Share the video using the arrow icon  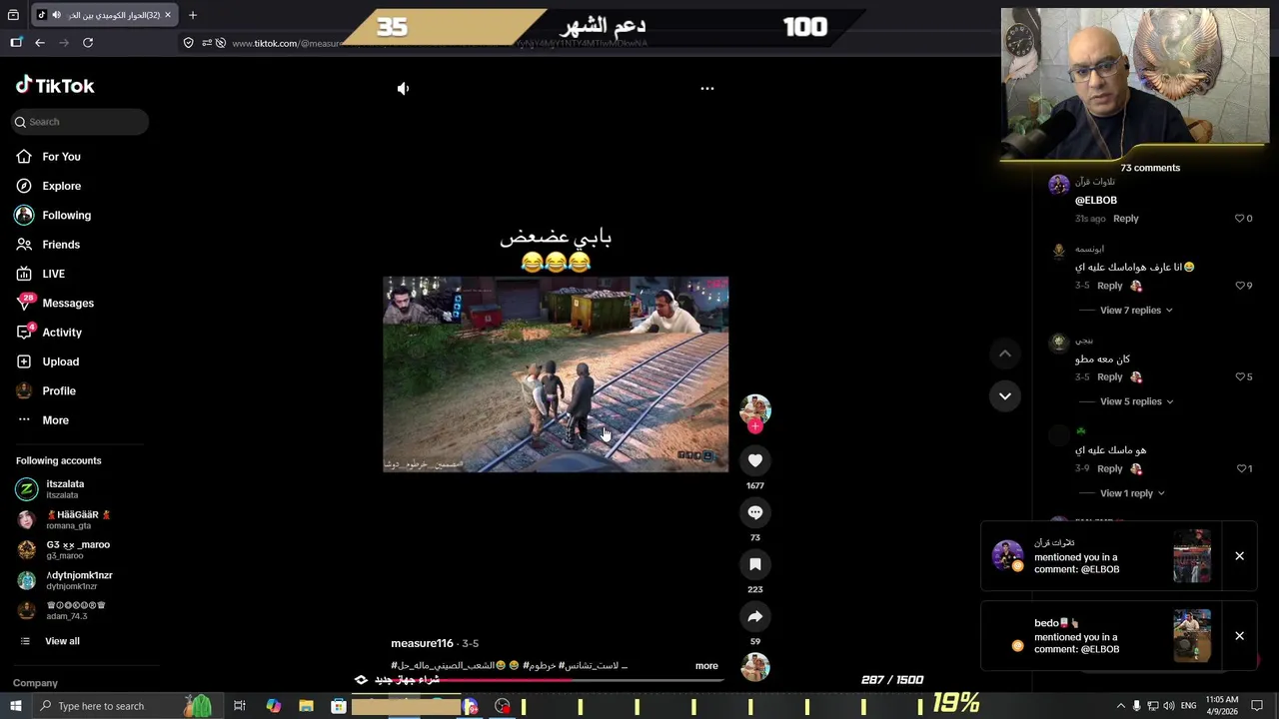click(755, 616)
